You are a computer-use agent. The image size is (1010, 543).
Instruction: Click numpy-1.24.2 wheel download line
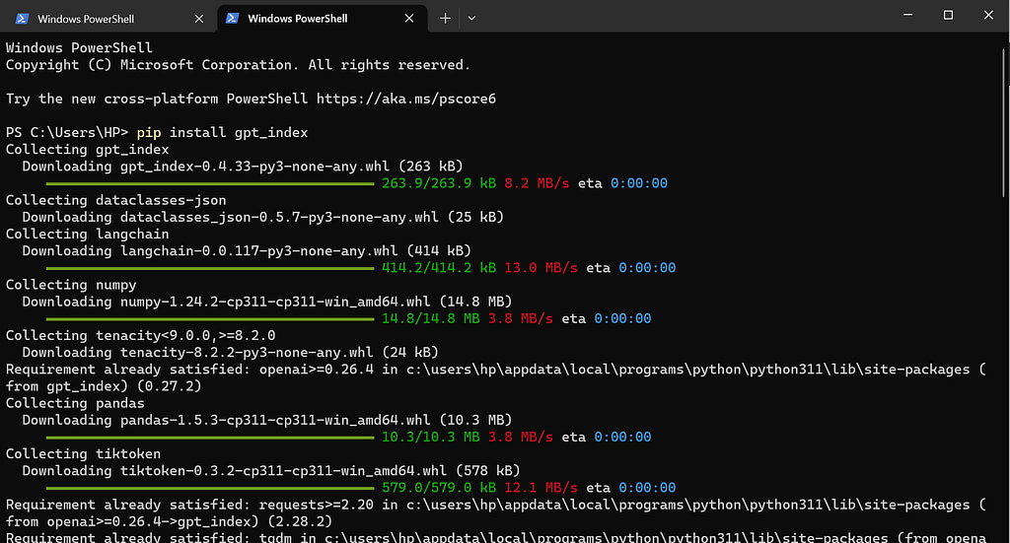pos(267,302)
